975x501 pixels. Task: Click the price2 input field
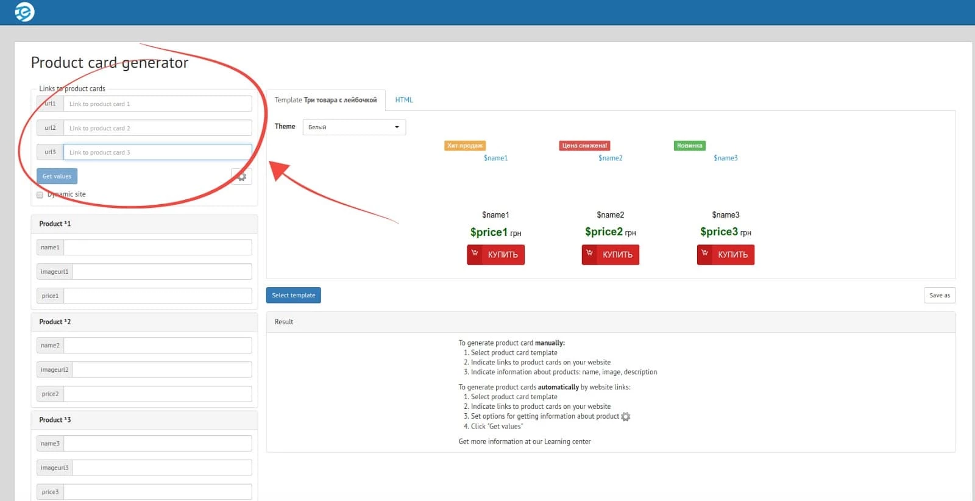[158, 394]
